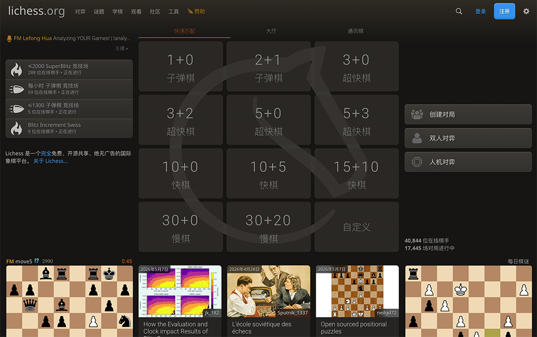Start a 1+0 子弹棋 game

pos(181,67)
